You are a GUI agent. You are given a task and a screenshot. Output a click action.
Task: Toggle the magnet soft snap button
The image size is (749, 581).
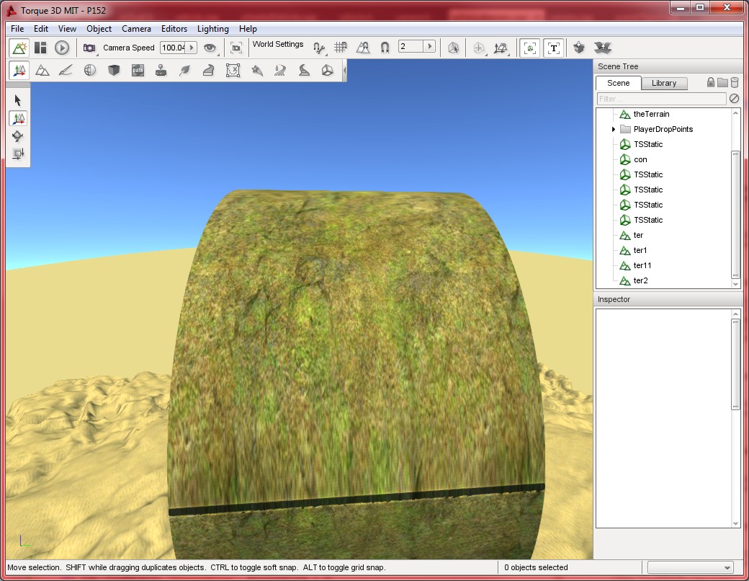(x=385, y=48)
